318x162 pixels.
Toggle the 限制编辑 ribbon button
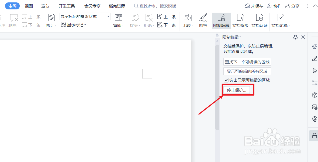coord(221,21)
